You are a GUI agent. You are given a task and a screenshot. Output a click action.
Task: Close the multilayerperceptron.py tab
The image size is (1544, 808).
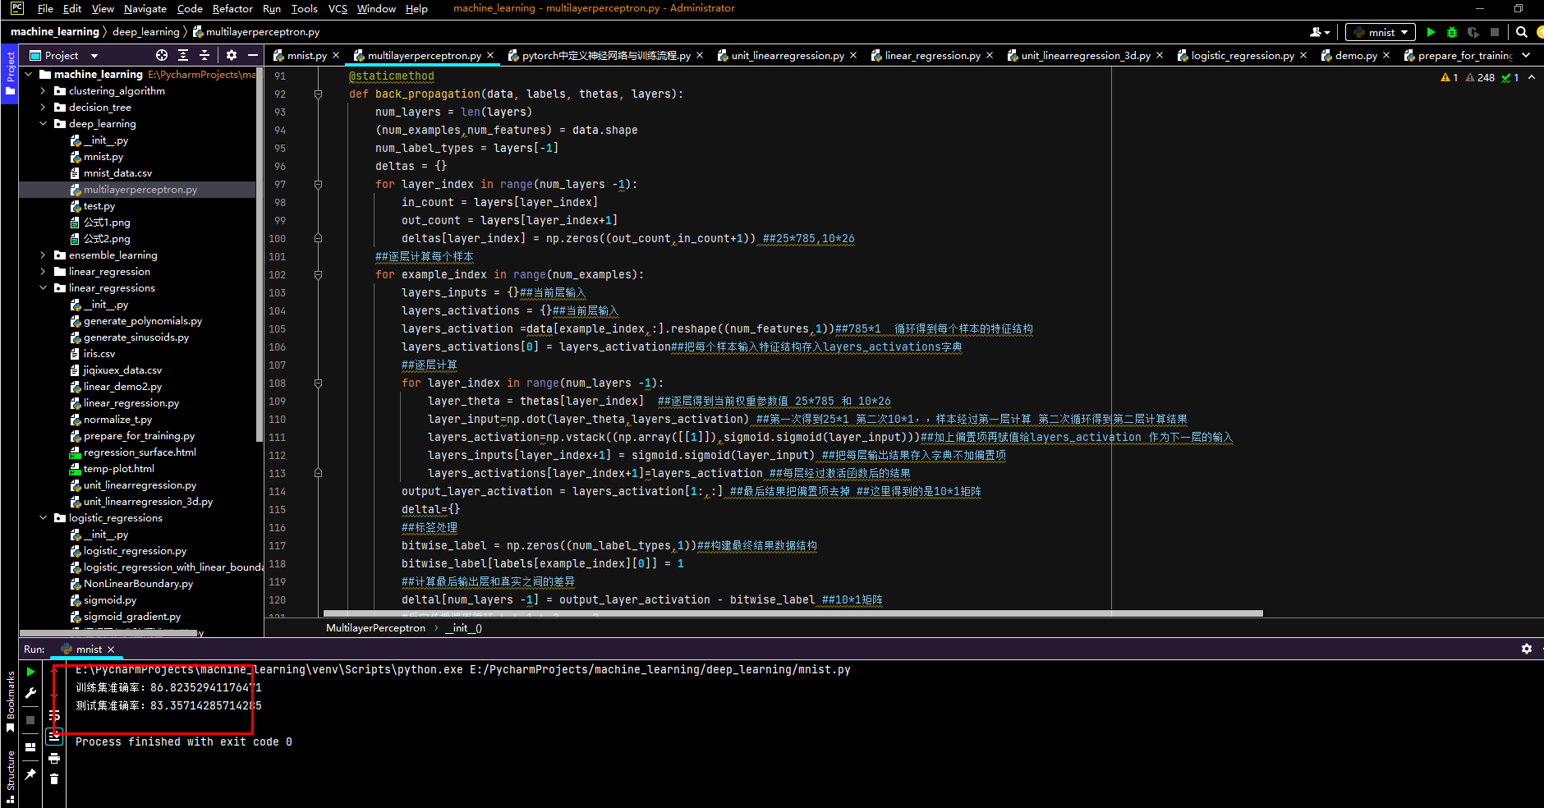point(490,55)
